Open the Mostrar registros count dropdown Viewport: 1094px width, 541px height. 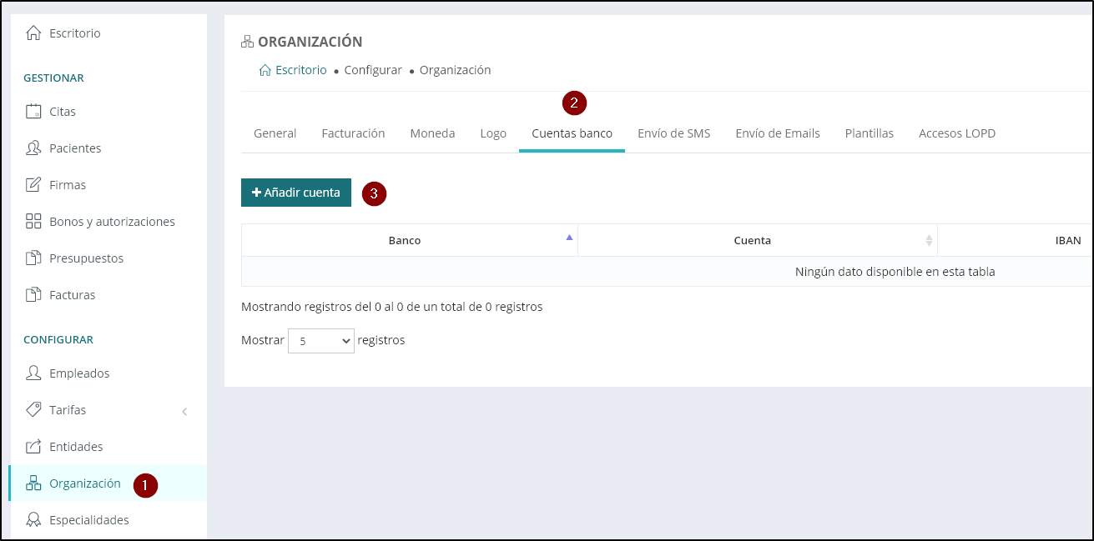coord(320,341)
